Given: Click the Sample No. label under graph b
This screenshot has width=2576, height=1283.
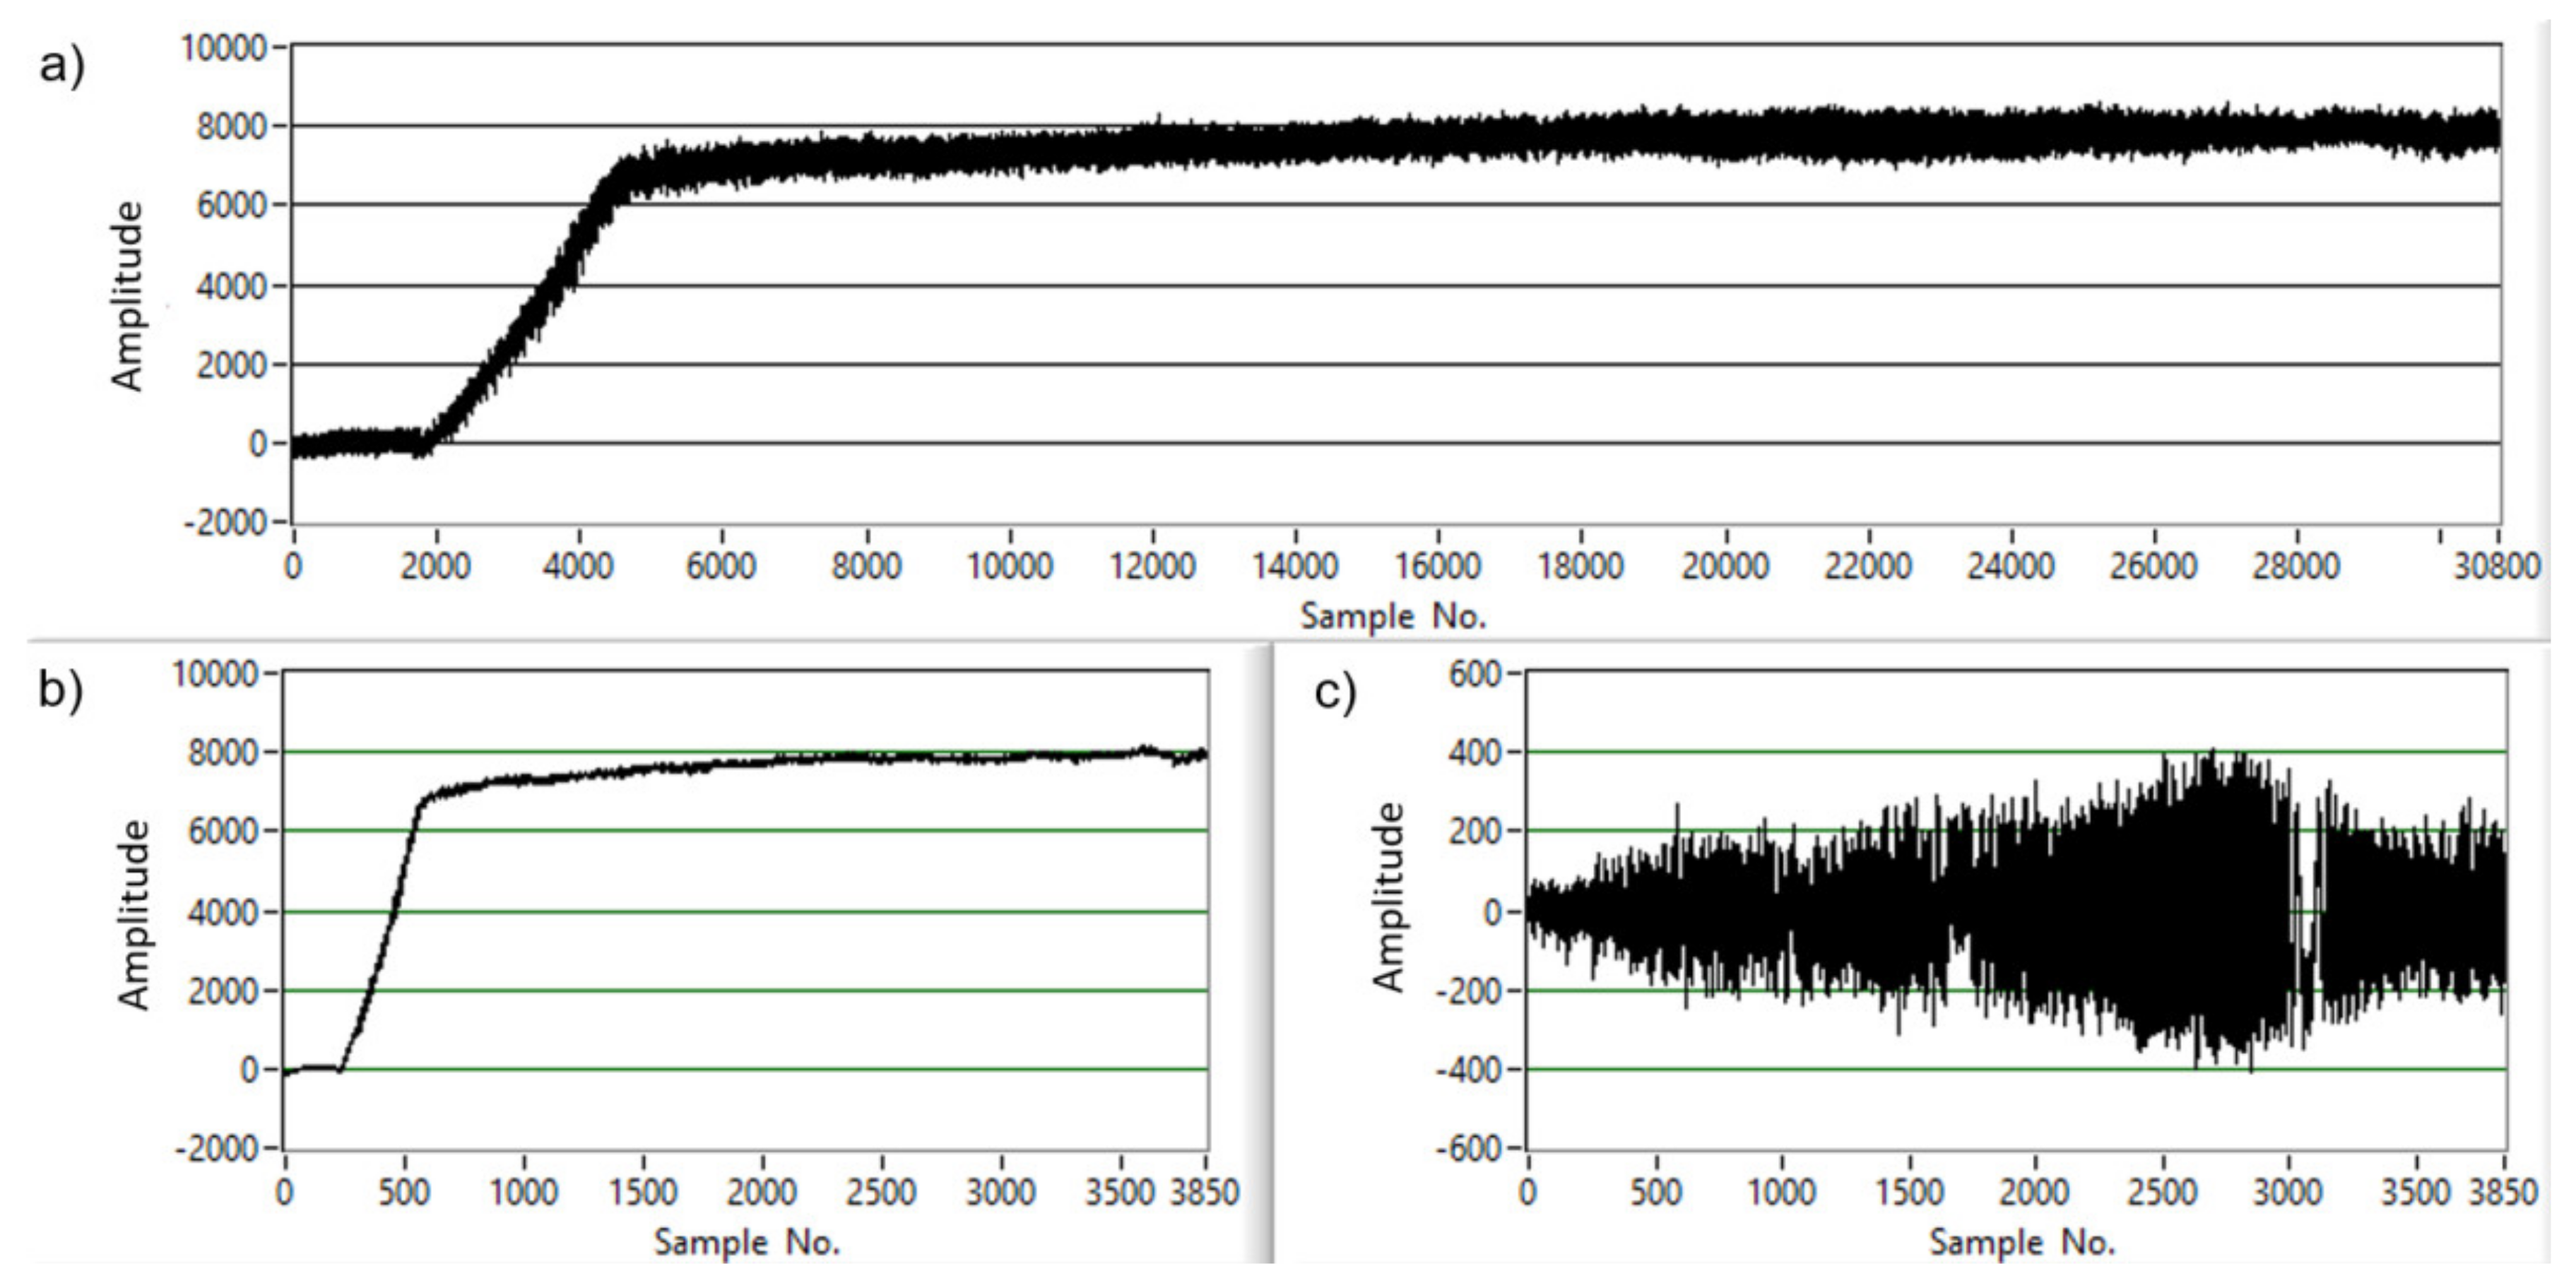Looking at the screenshot, I should click(746, 1243).
